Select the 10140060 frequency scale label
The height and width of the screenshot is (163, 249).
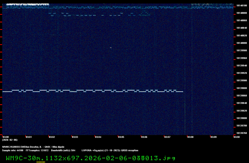click(x=242, y=20)
